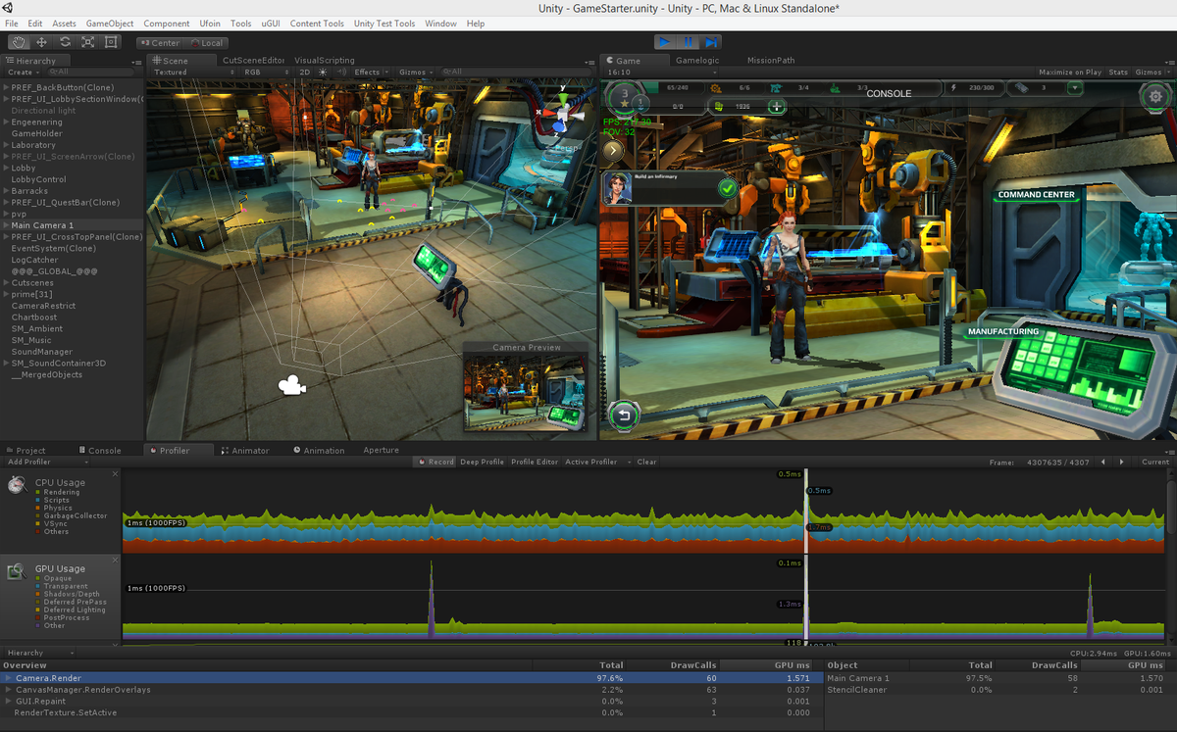Open the Add Profiler dropdown
Viewport: 1177px width, 732px height.
(x=31, y=462)
